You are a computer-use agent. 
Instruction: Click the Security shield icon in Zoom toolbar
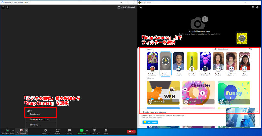(46, 130)
